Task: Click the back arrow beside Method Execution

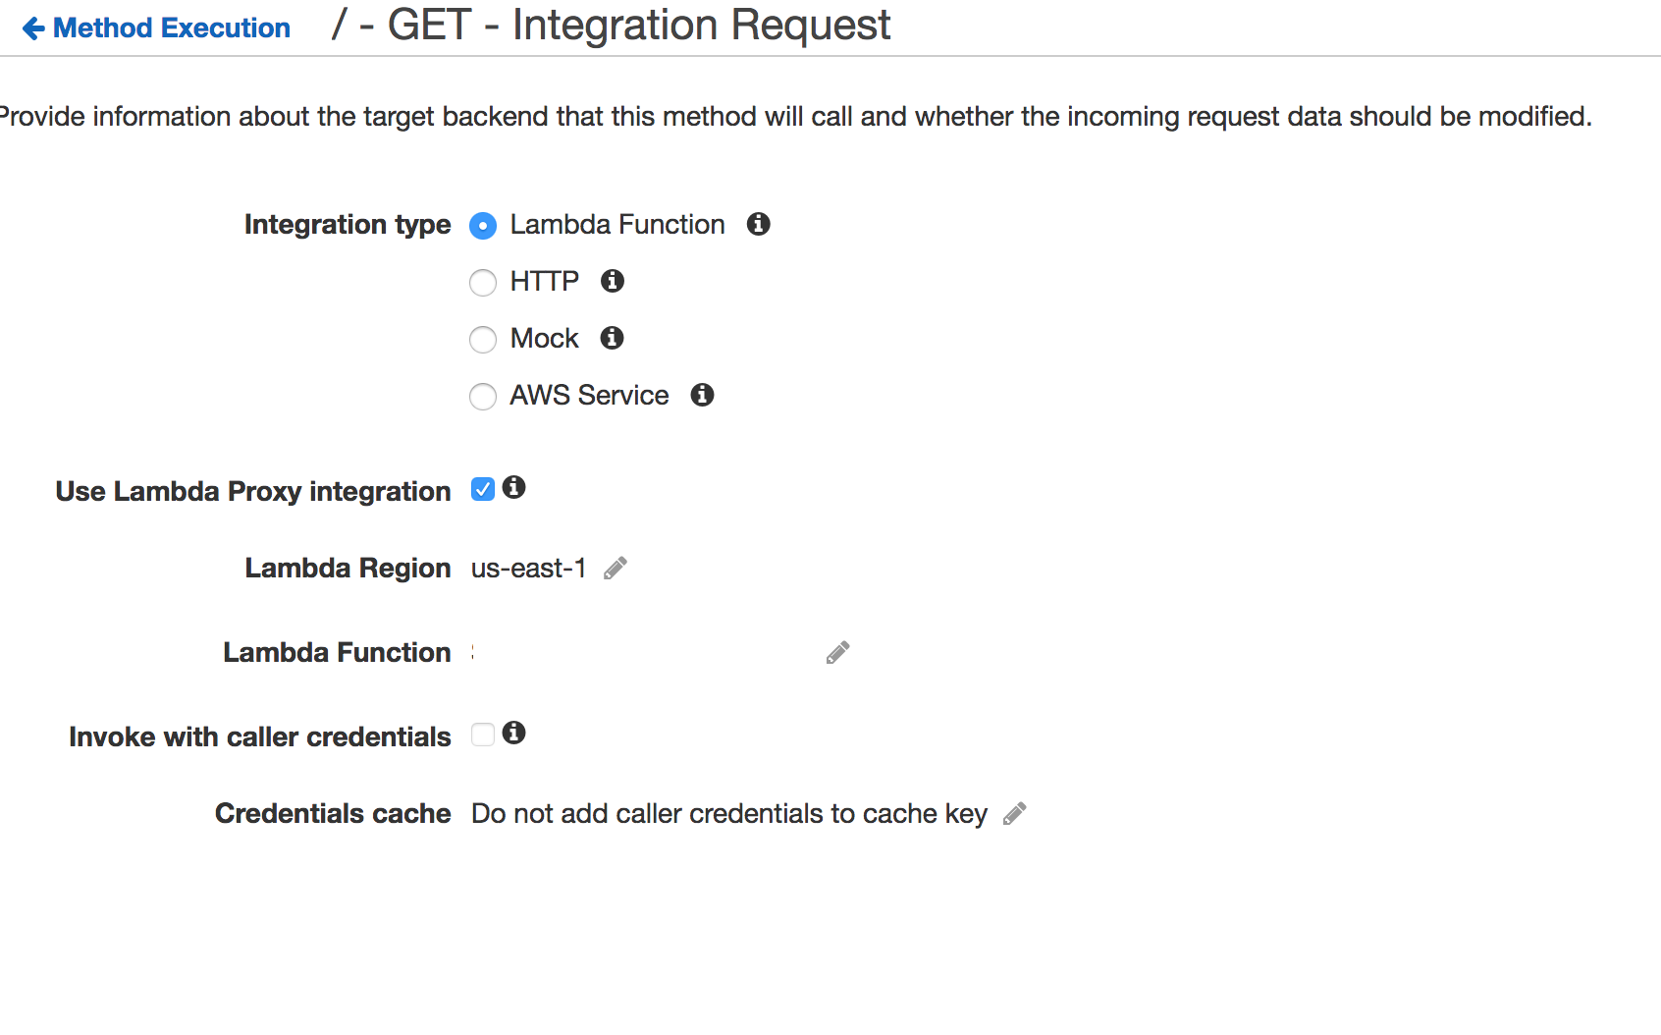Action: tap(33, 28)
